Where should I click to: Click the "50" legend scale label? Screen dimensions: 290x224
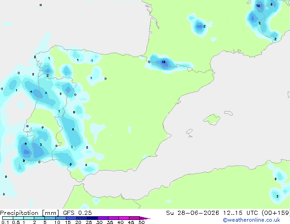click(141, 222)
